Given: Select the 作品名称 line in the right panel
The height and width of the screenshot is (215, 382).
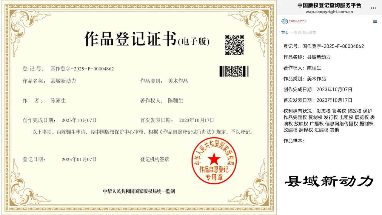Looking at the screenshot, I should pos(307,57).
